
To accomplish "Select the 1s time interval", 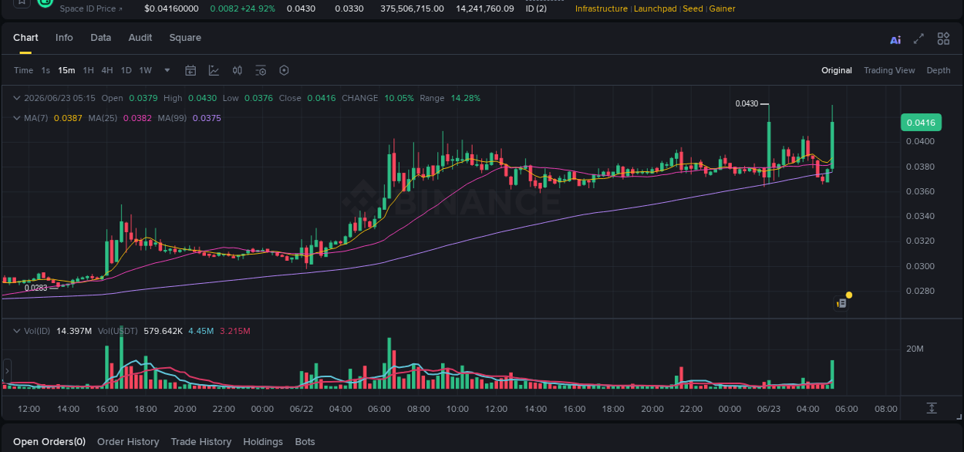I will [x=46, y=70].
